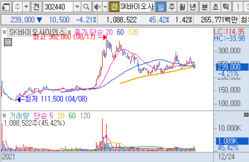The width and height of the screenshot is (249, 162).
Task: Switch to 초 second chart
Action: pos(215,7)
